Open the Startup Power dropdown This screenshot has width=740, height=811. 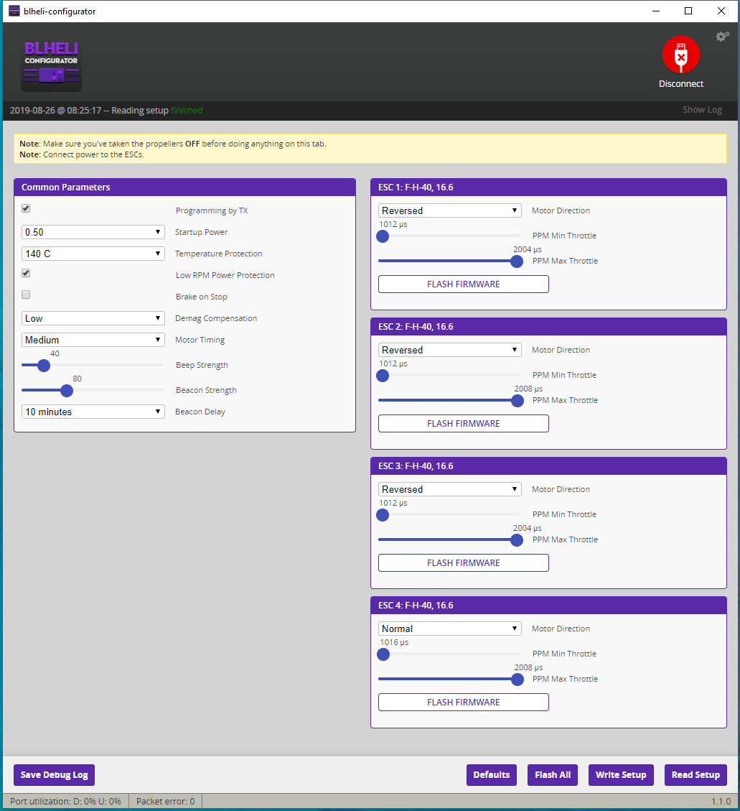coord(93,232)
